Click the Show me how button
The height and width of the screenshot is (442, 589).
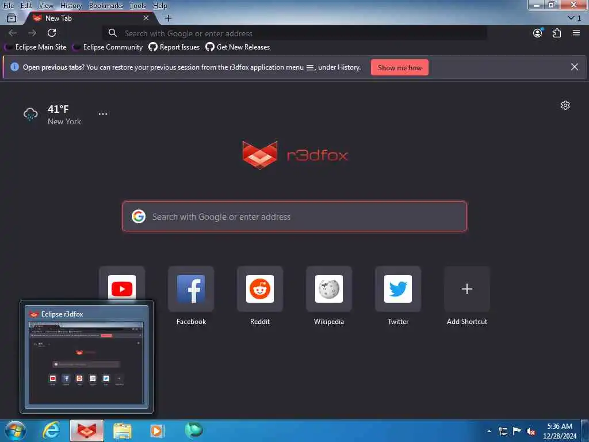[399, 68]
